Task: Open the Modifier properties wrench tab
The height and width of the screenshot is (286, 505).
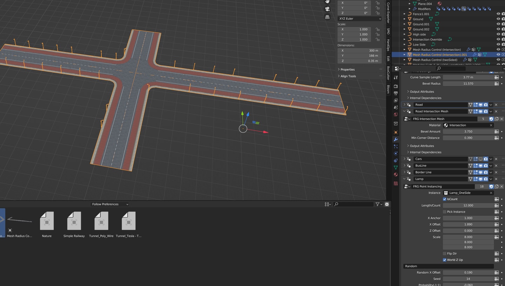Action: point(396,139)
